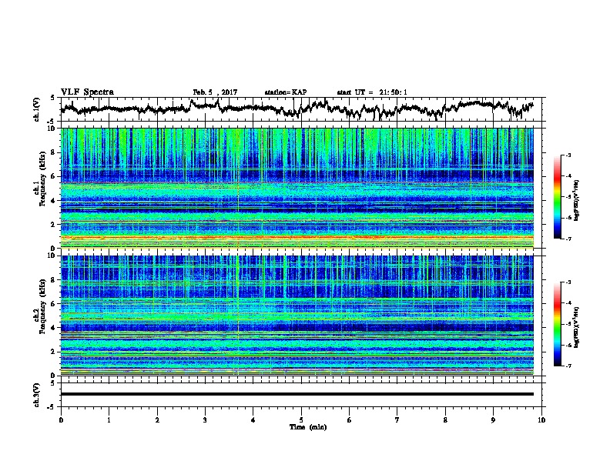Click the "station=KAP" label
Image resolution: width=610 pixels, height=471 pixels.
point(286,92)
